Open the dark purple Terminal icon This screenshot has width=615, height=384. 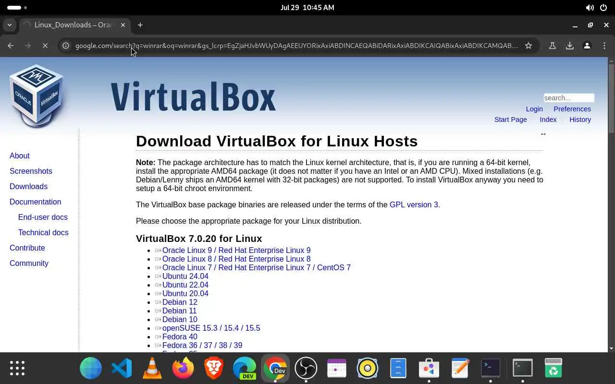click(x=491, y=369)
